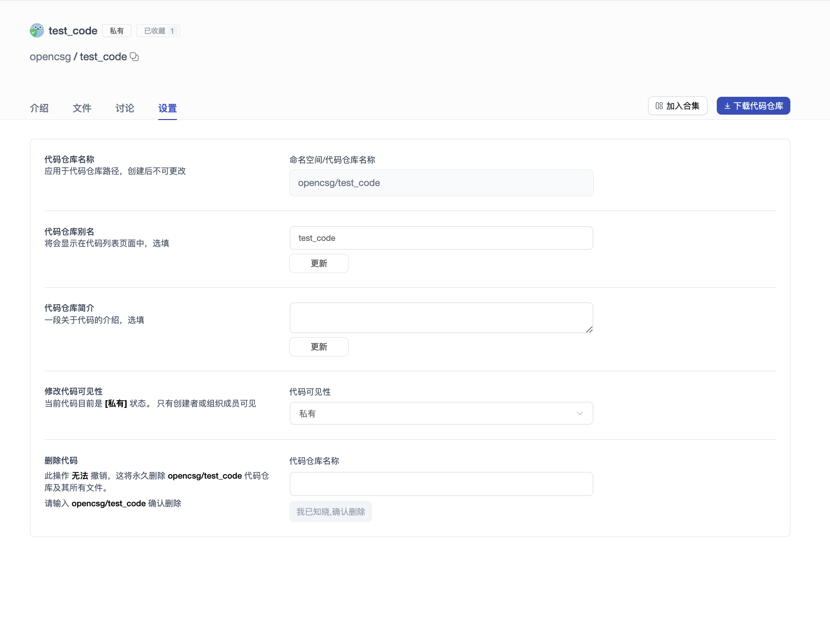This screenshot has height=620, width=830.
Task: Open the opencsg namespace link
Action: tap(50, 57)
